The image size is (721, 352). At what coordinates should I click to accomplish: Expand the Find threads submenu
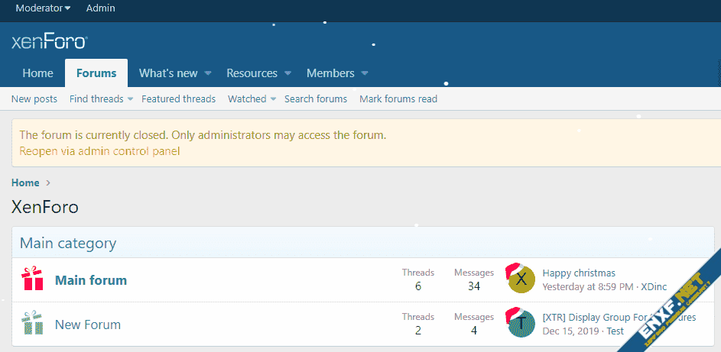coord(130,99)
